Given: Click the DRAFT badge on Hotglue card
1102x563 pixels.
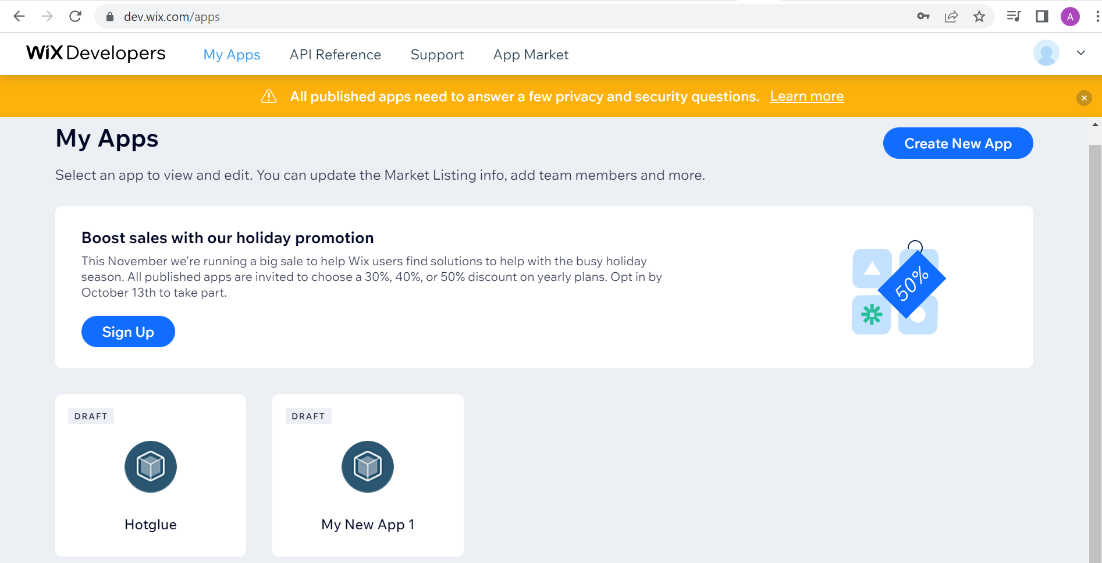Looking at the screenshot, I should pos(91,416).
